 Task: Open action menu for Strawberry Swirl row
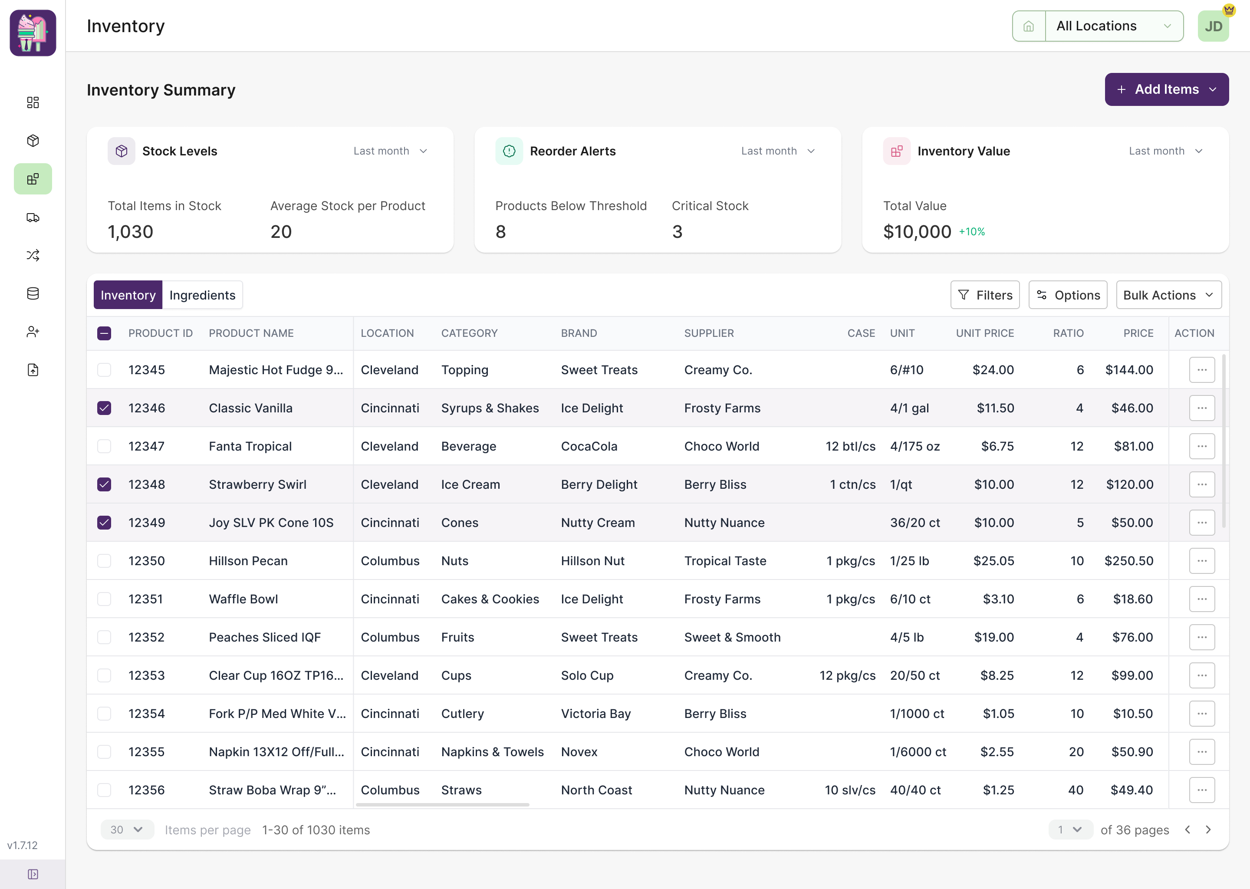point(1202,484)
